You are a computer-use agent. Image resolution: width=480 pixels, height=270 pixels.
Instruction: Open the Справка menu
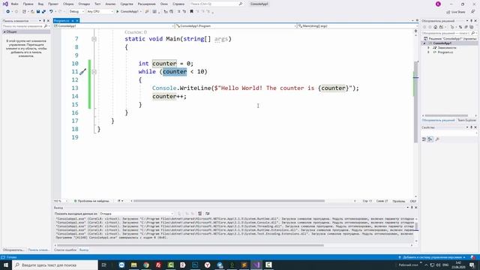click(178, 4)
